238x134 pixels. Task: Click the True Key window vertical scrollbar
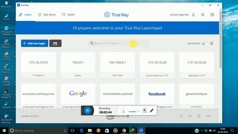pos(221,39)
